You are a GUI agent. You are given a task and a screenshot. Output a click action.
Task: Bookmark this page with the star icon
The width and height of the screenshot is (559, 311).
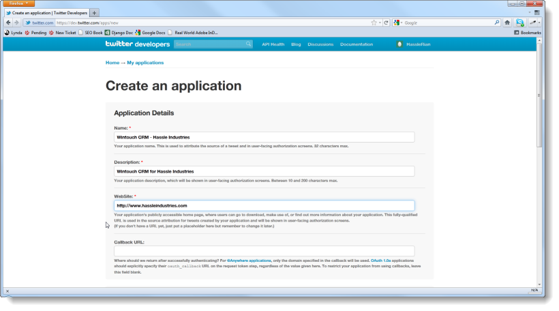[x=374, y=23]
